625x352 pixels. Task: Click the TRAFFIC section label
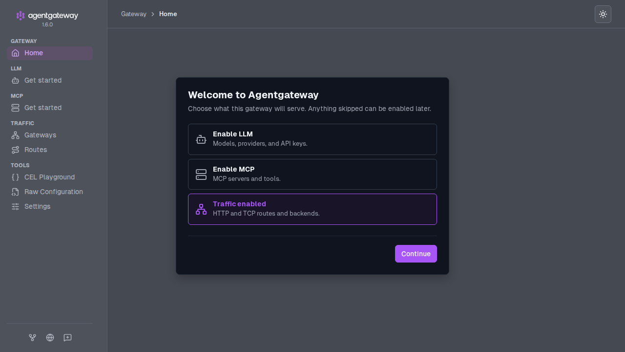[22, 123]
